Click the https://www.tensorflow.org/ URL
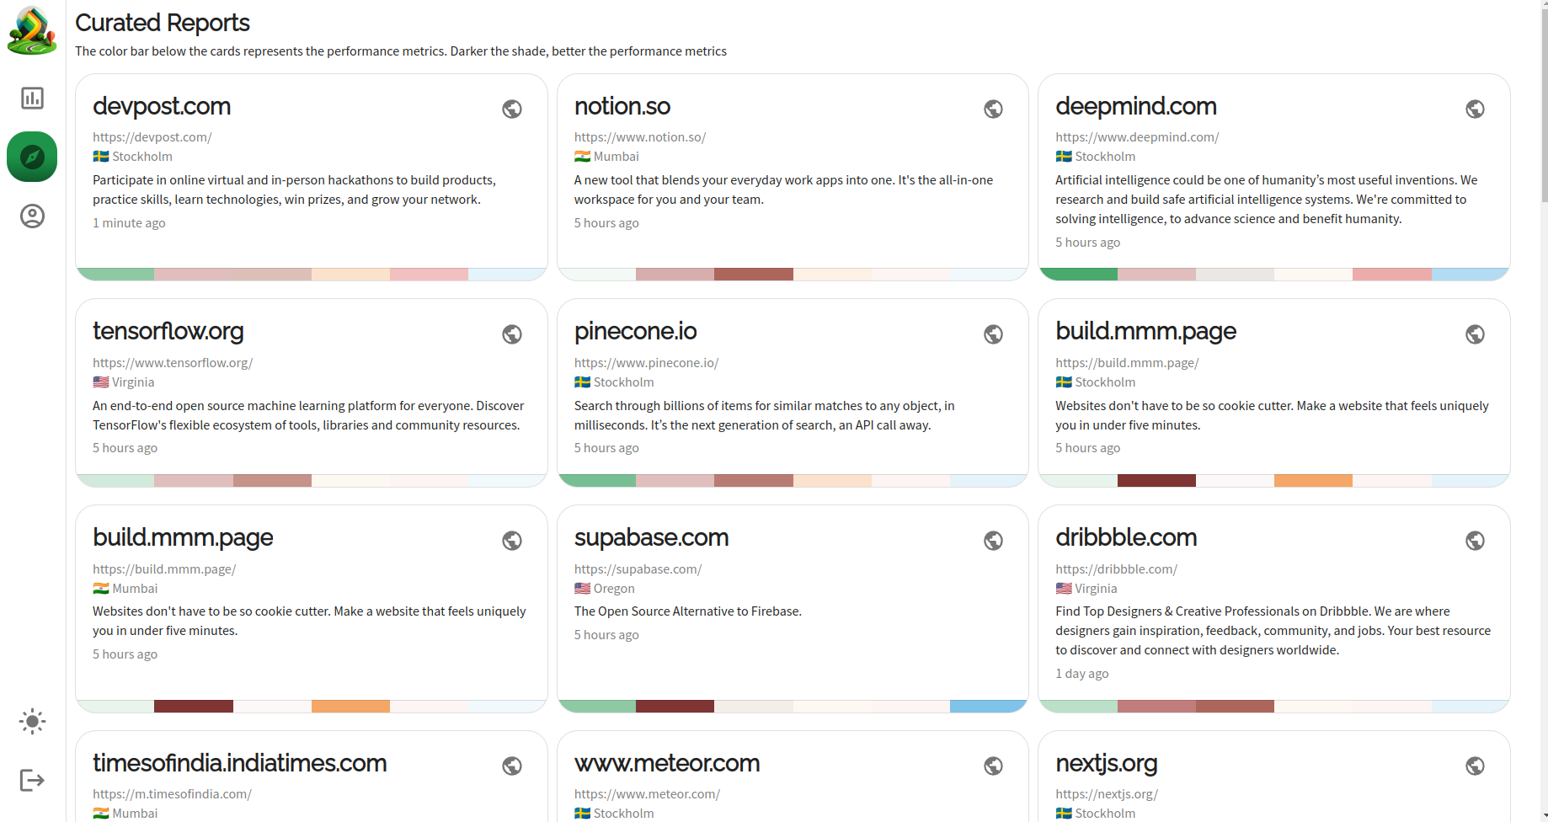Image resolution: width=1548 pixels, height=822 pixels. coord(173,362)
